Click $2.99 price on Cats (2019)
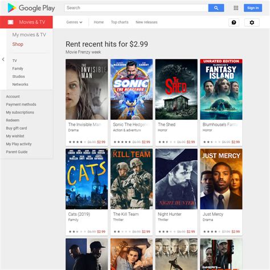270x270 pixels. 101,231
